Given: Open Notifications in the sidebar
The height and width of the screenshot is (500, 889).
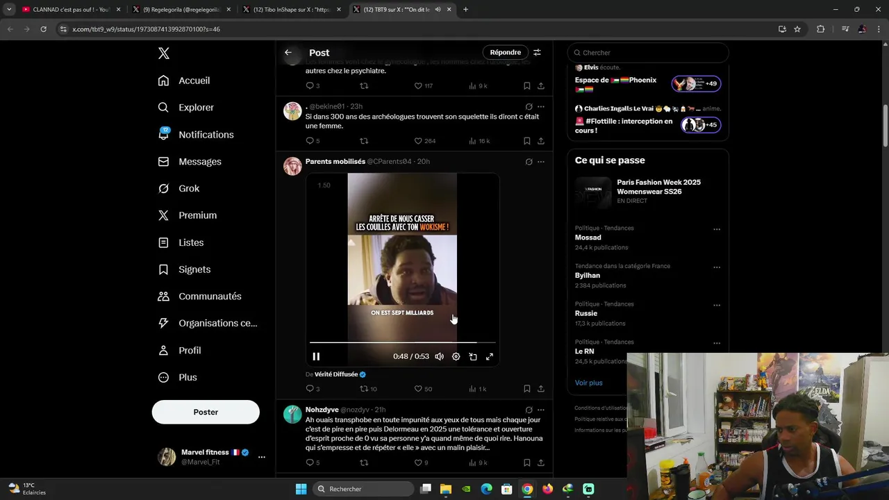Looking at the screenshot, I should pyautogui.click(x=196, y=135).
